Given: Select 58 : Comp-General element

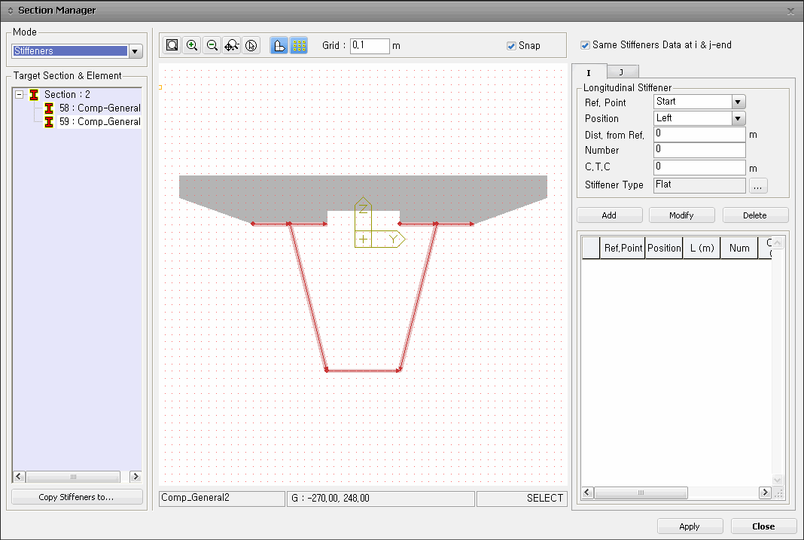Looking at the screenshot, I should point(99,108).
